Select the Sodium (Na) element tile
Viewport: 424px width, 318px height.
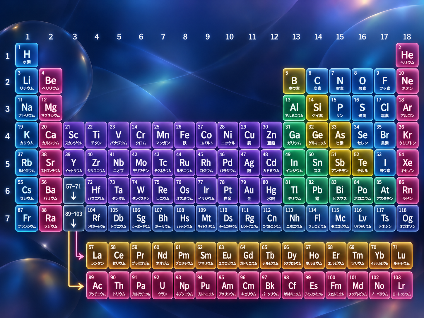point(27,108)
